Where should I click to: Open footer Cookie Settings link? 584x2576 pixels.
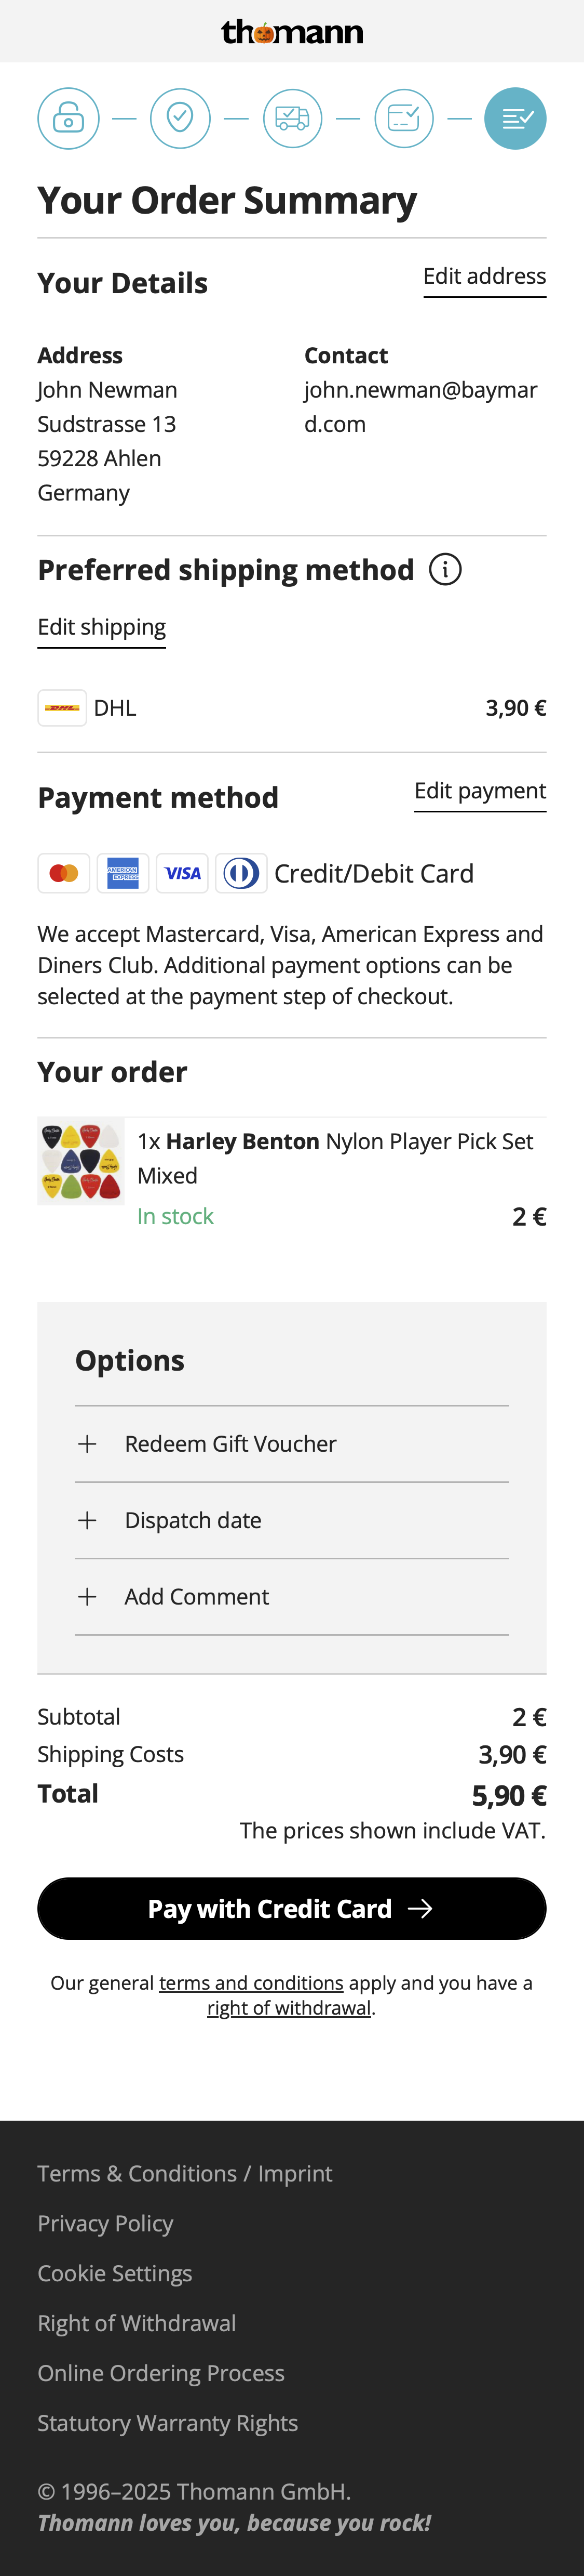[x=115, y=2273]
